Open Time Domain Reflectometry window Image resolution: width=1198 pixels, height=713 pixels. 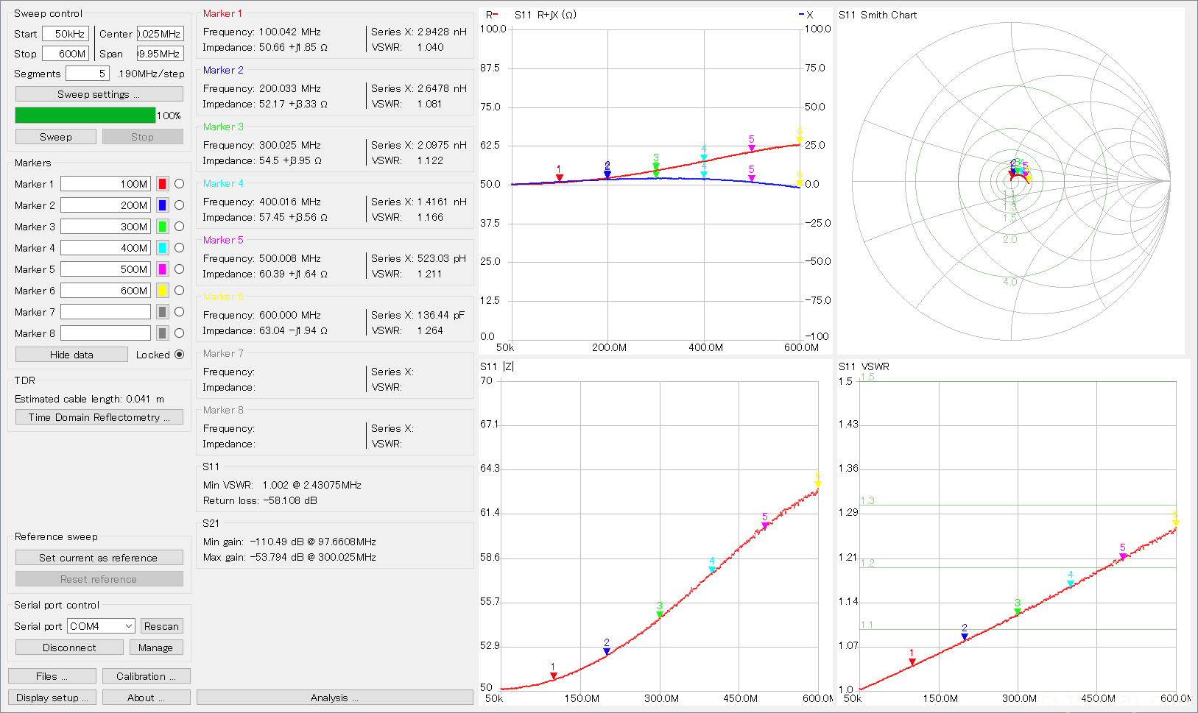[99, 417]
